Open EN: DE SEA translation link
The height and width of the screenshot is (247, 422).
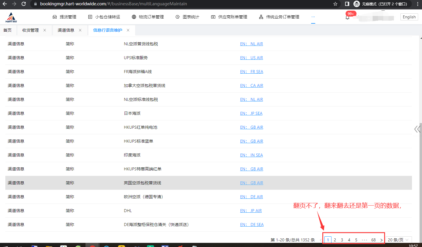[252, 225]
